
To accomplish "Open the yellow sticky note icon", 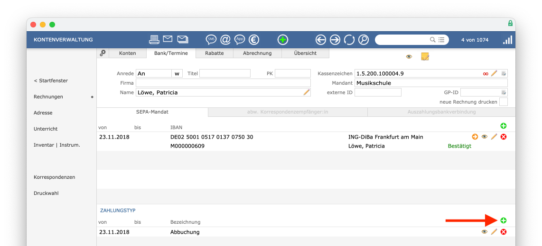I will coord(425,56).
